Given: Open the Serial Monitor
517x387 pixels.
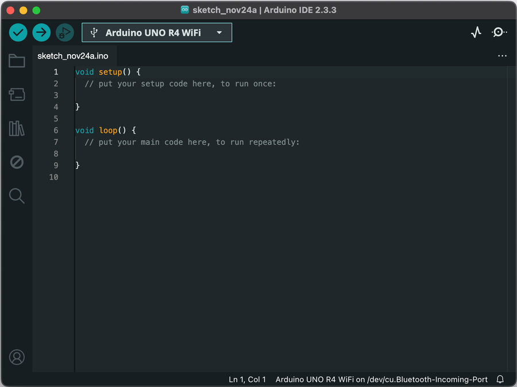Looking at the screenshot, I should (499, 32).
